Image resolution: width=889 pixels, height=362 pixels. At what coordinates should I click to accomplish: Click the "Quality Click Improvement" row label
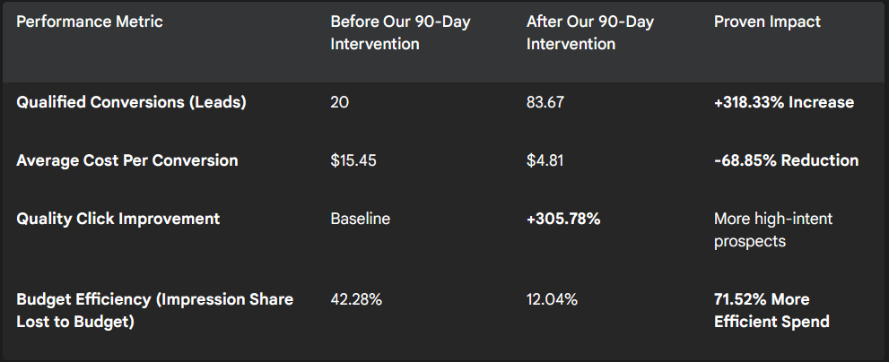pos(118,219)
